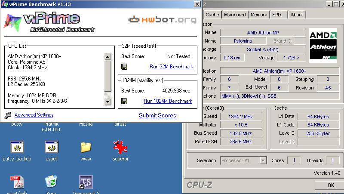The image size is (344, 194).
Task: Click the Rated FSB 265.6 MHz field in CPU-Z
Action: pos(241,142)
